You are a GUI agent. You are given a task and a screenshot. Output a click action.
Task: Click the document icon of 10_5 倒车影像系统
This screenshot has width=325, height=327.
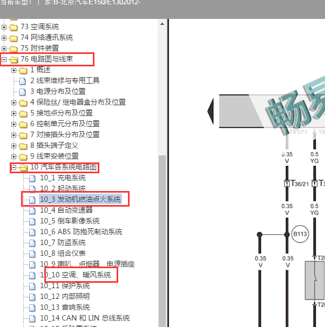pyautogui.click(x=32, y=221)
